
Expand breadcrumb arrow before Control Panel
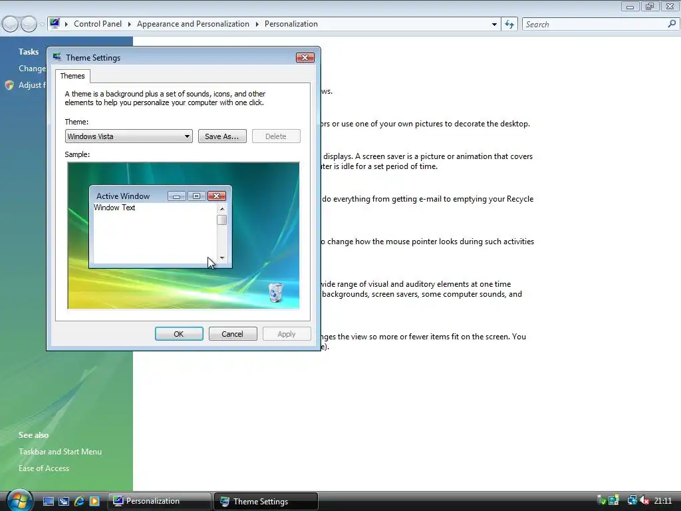(x=67, y=25)
